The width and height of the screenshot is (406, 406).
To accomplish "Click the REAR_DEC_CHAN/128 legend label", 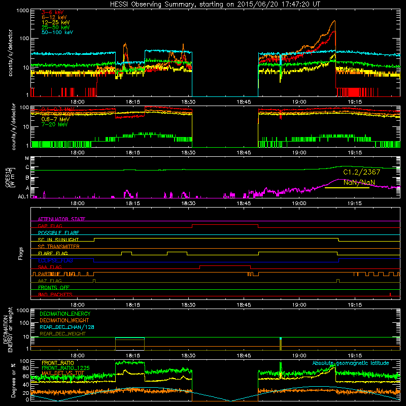I will 67,327.
